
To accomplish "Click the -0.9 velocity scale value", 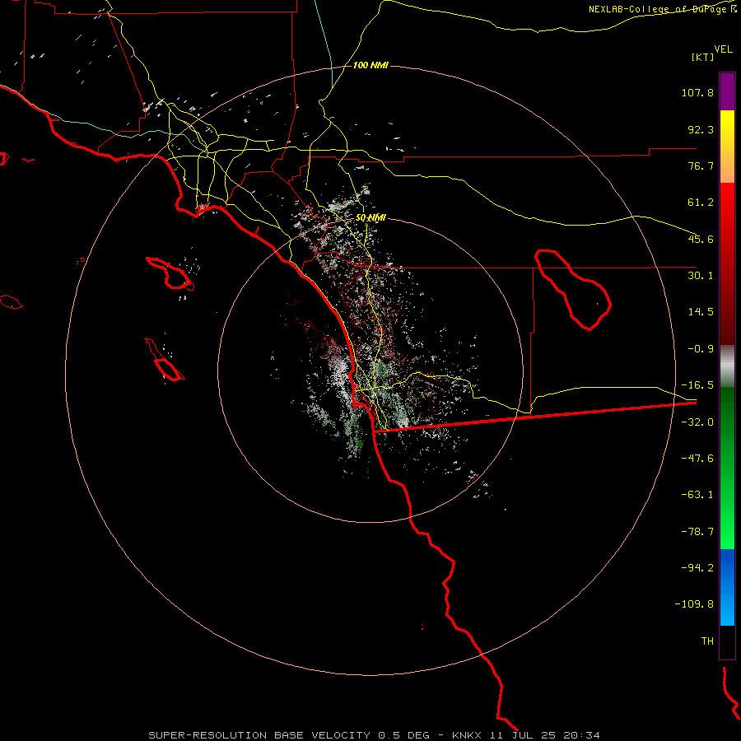I will 701,349.
